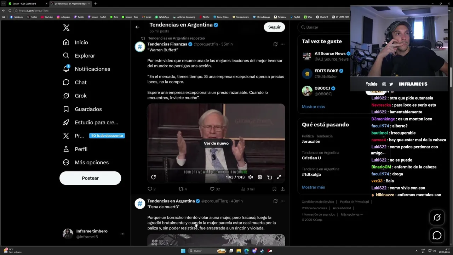
Task: Open the WhatsApp bookmark
Action: click(162, 17)
